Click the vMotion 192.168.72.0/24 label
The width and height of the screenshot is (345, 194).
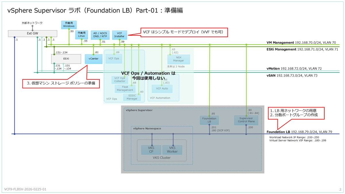click(x=294, y=69)
